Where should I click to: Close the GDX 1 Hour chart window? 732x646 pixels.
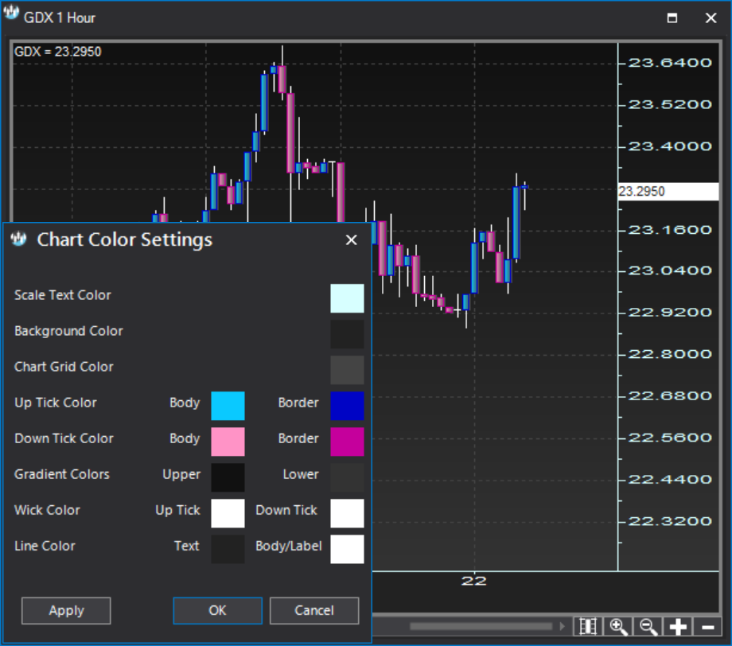tap(711, 18)
